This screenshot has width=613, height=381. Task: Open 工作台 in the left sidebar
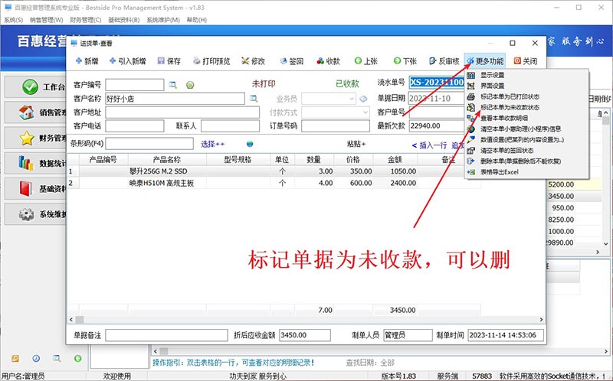click(36, 87)
